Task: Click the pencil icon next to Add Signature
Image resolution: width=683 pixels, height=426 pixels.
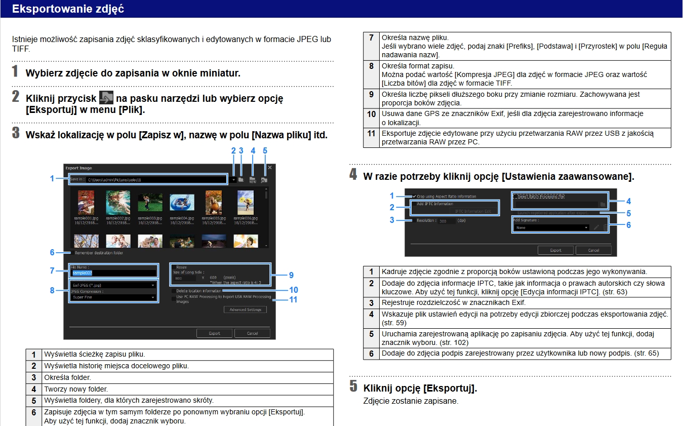Action: [x=596, y=228]
